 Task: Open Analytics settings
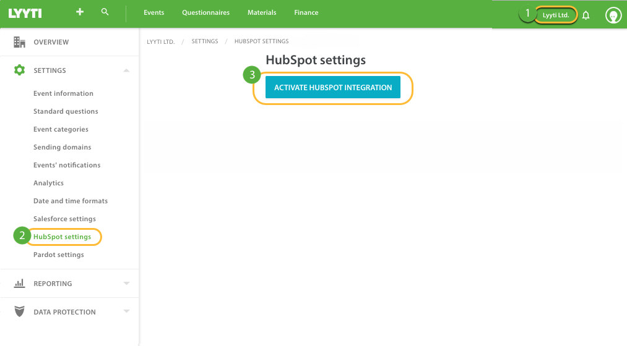click(x=48, y=183)
